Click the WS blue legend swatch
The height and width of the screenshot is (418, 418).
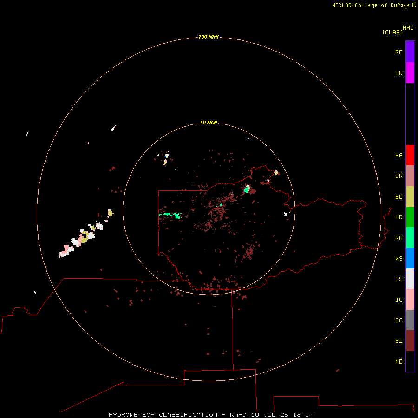click(410, 258)
